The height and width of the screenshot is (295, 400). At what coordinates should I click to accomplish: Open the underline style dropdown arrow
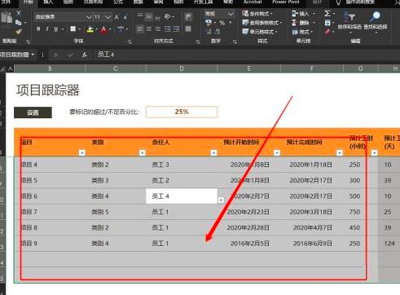point(63,29)
